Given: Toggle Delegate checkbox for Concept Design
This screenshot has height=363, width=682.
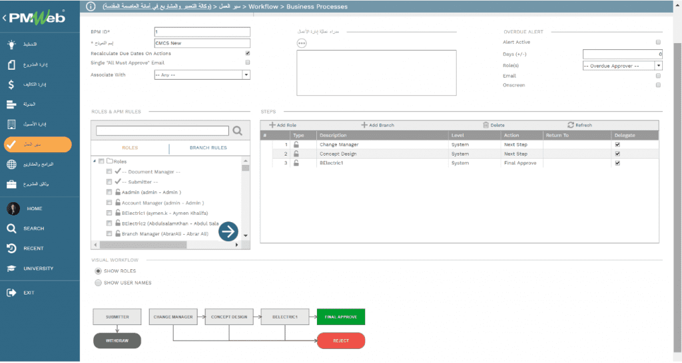Looking at the screenshot, I should pos(617,154).
